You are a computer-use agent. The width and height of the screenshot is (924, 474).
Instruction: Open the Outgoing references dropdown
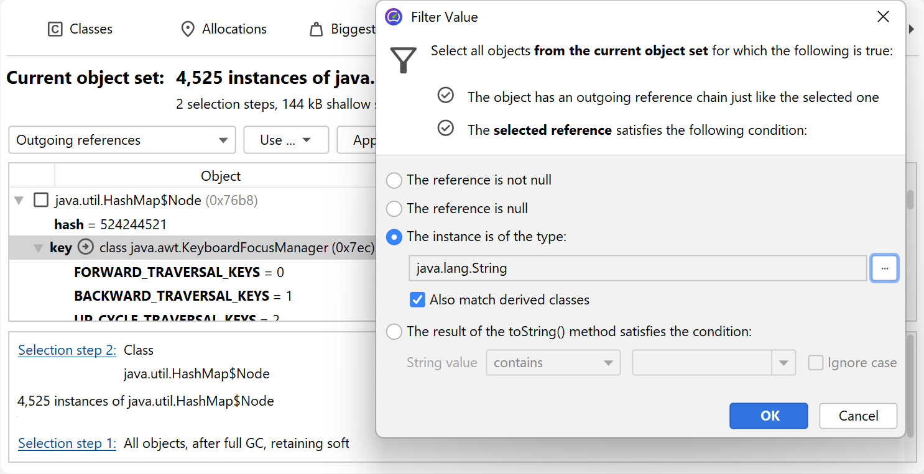click(122, 140)
